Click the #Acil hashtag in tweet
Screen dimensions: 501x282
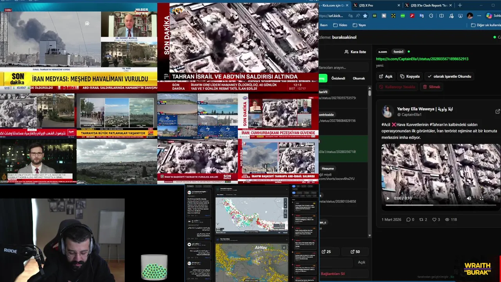(x=386, y=124)
